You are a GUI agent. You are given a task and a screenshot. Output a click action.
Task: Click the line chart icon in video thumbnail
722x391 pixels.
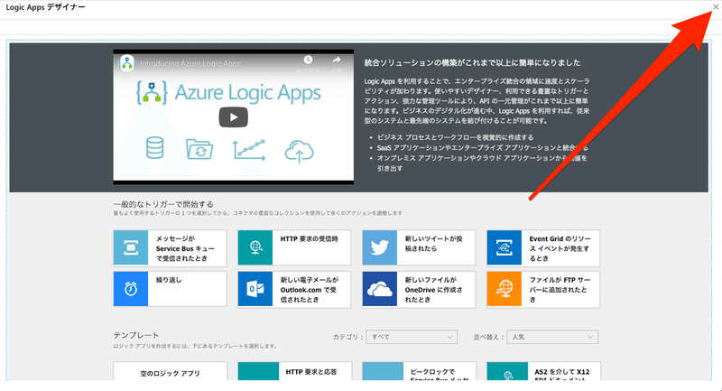click(x=249, y=150)
